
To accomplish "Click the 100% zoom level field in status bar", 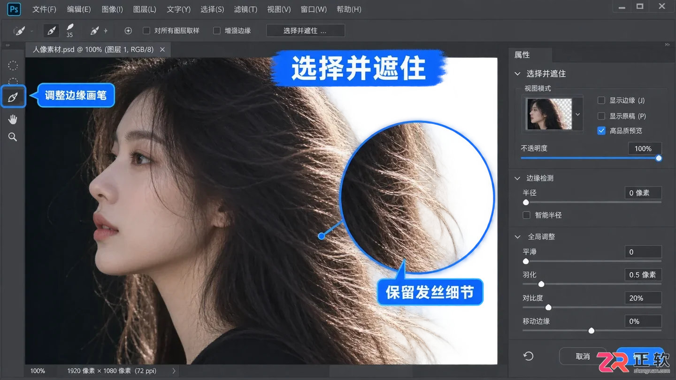I will (38, 371).
